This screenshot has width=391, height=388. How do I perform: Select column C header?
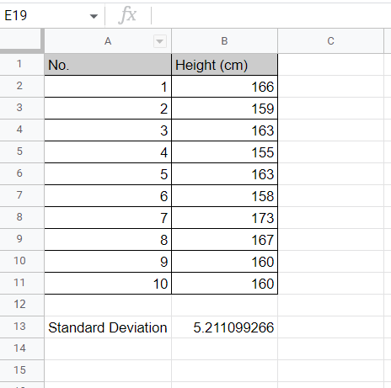tap(330, 41)
